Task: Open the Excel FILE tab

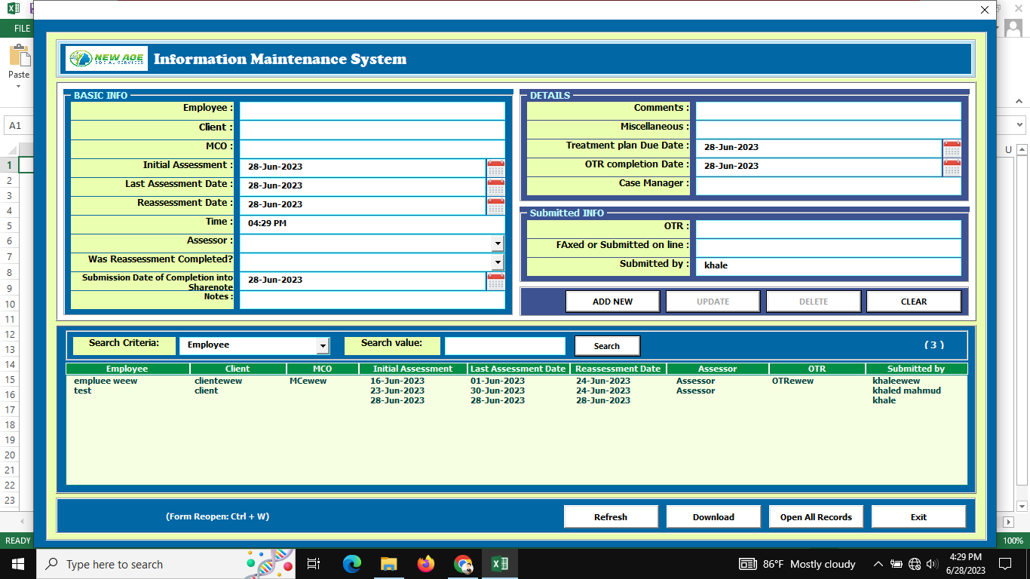Action: click(x=22, y=29)
